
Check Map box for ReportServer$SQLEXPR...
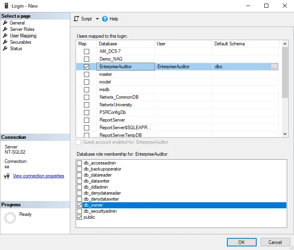(x=86, y=128)
